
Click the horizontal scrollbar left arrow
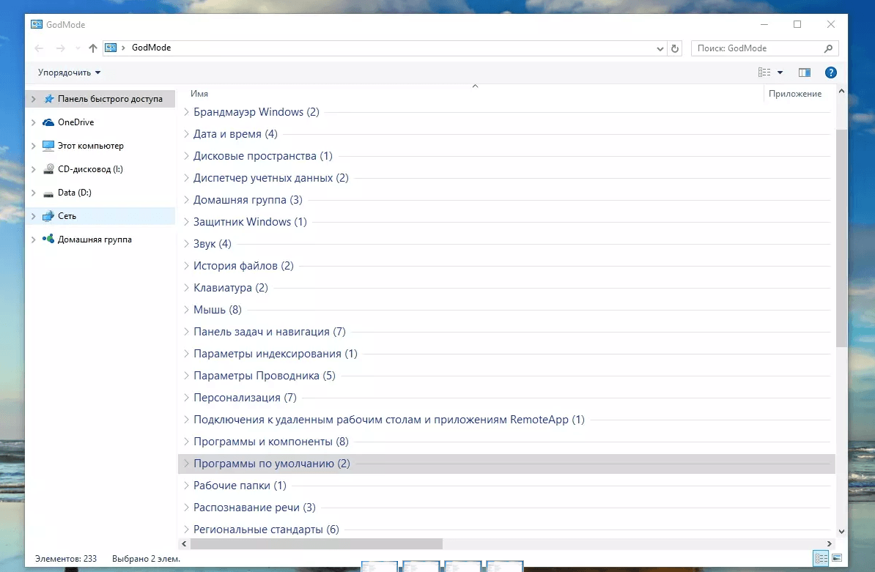click(184, 543)
